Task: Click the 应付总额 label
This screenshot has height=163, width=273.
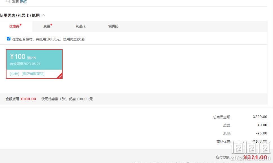Action: click(x=223, y=157)
